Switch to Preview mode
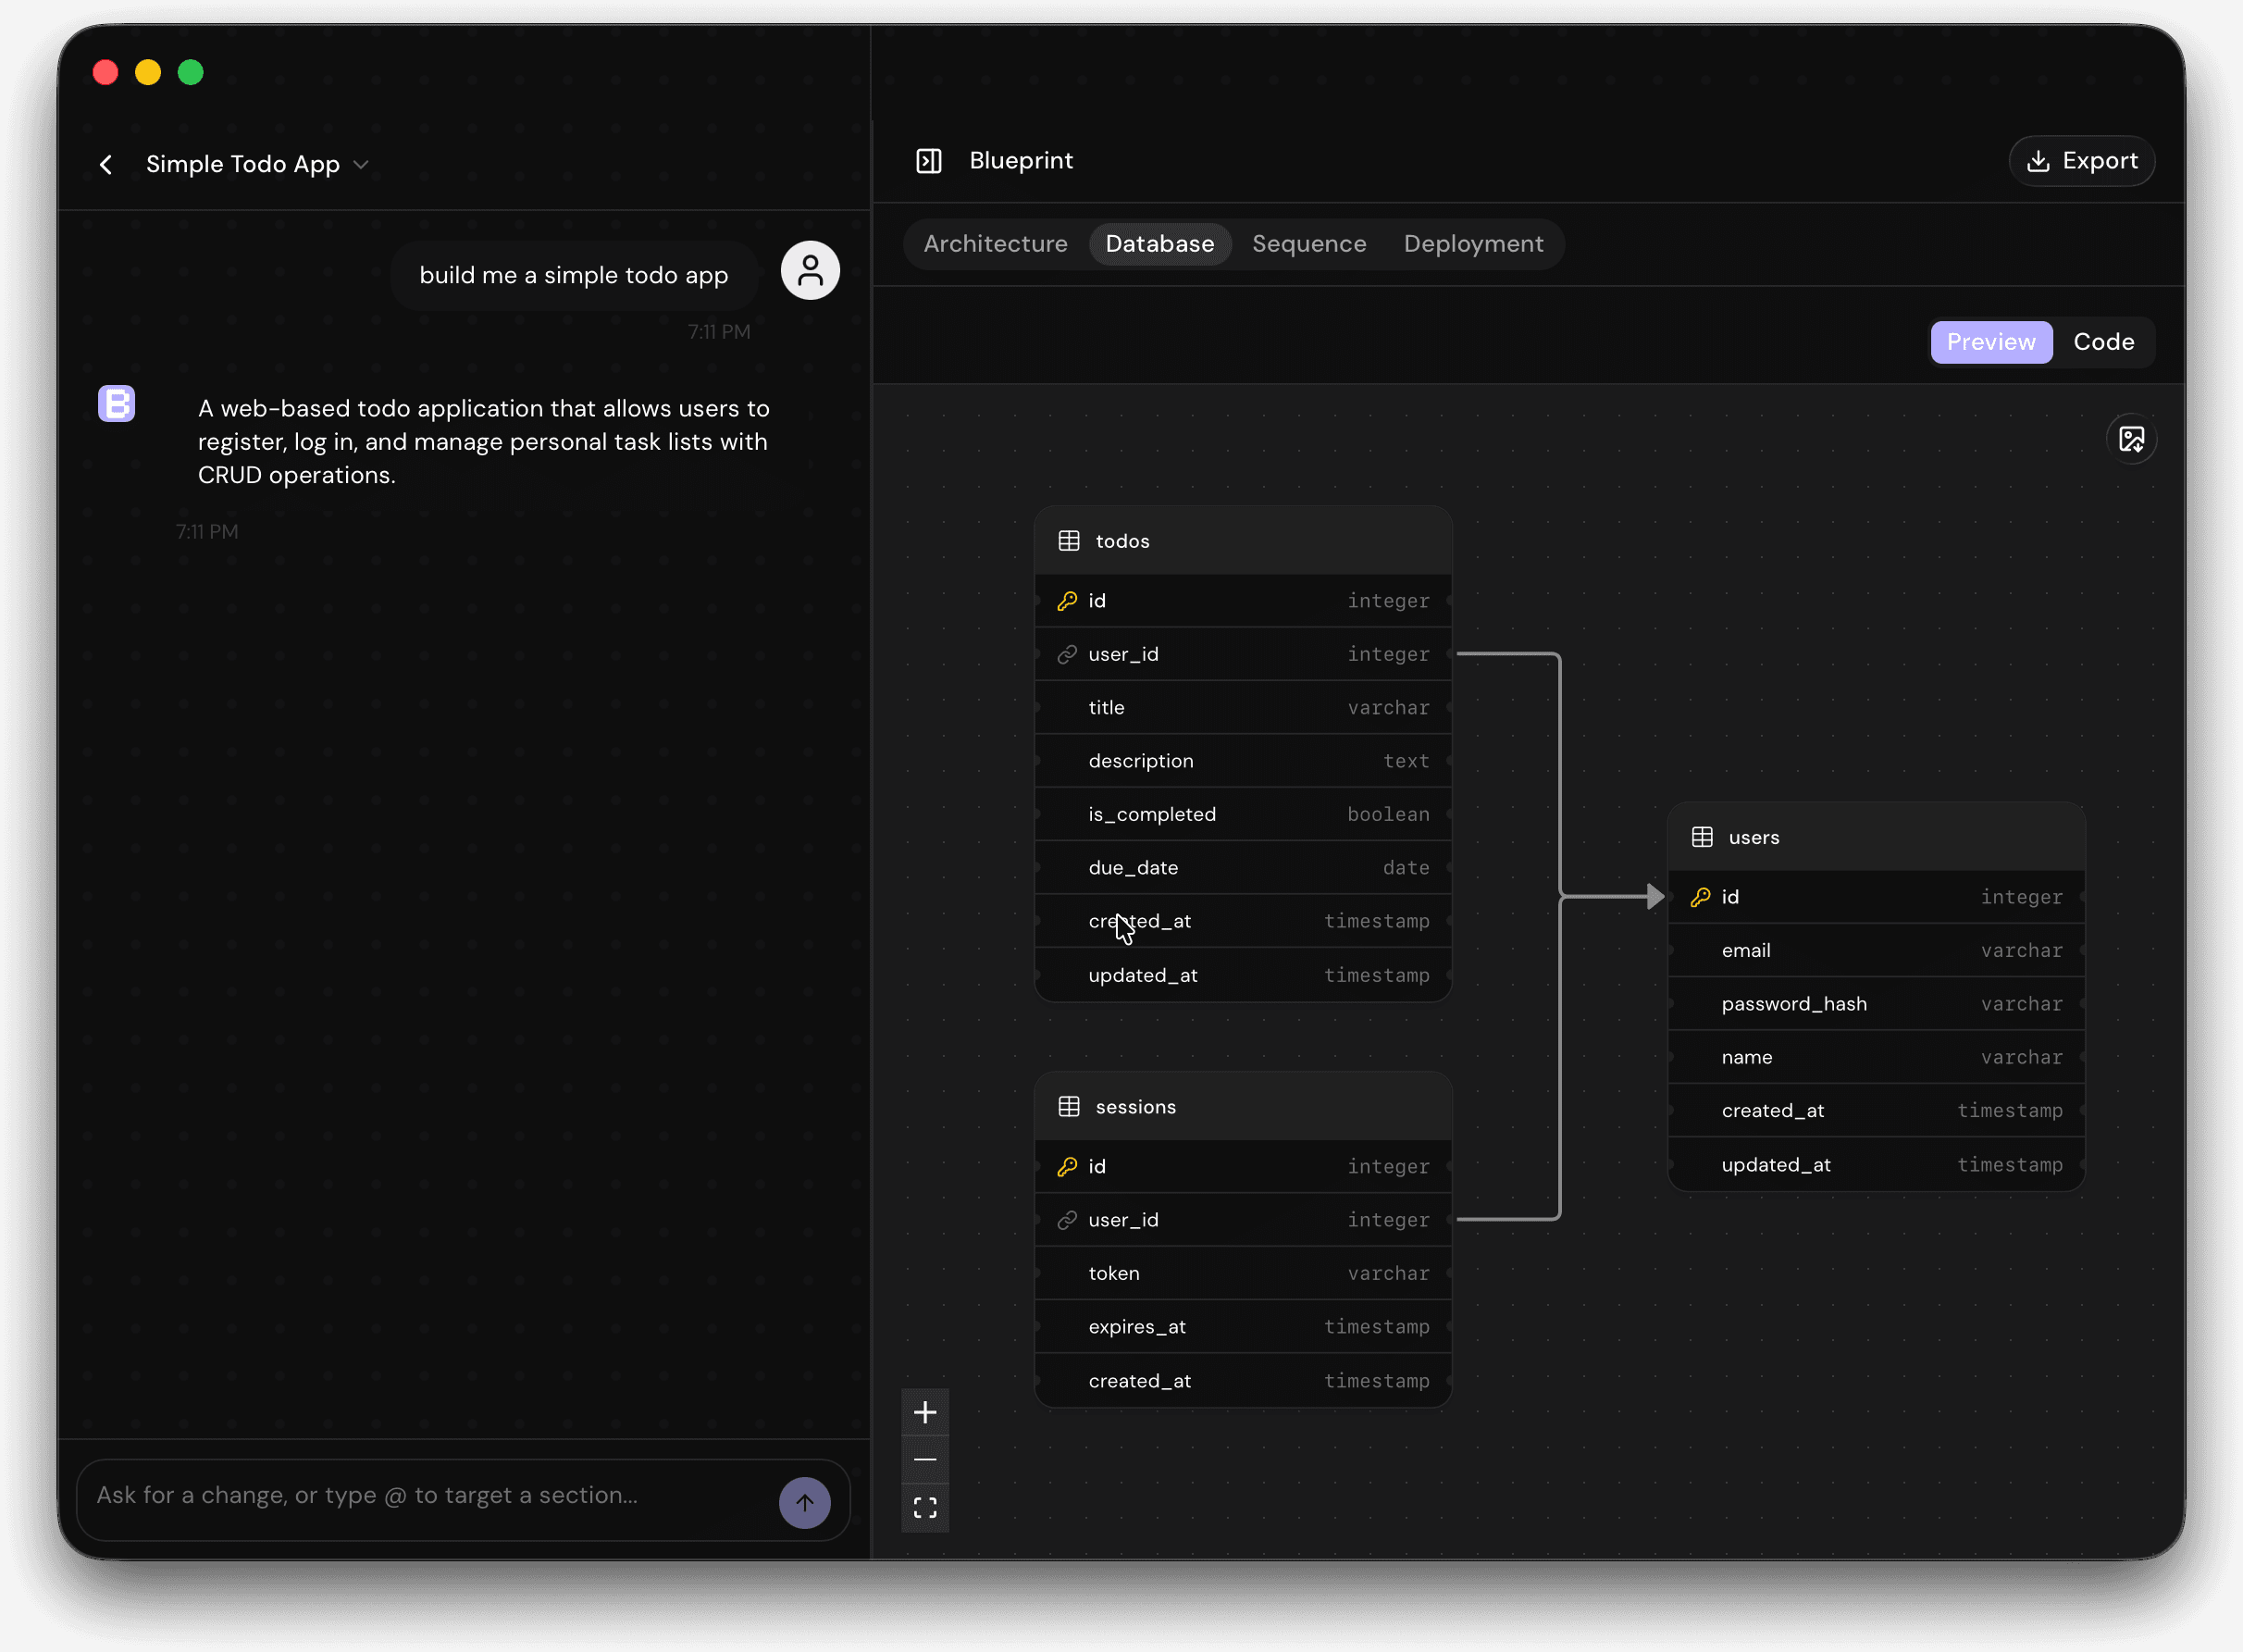 coord(1990,342)
